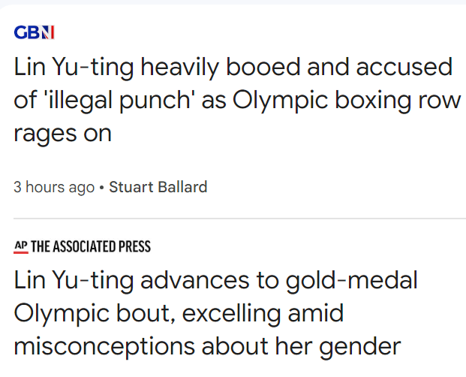
Task: Click 'Olympic bout, excelling amid' headline line
Action: point(179,313)
